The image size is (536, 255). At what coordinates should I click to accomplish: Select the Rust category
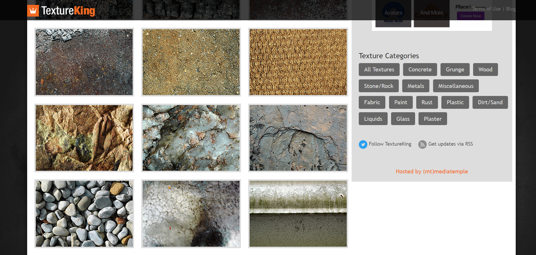(427, 103)
